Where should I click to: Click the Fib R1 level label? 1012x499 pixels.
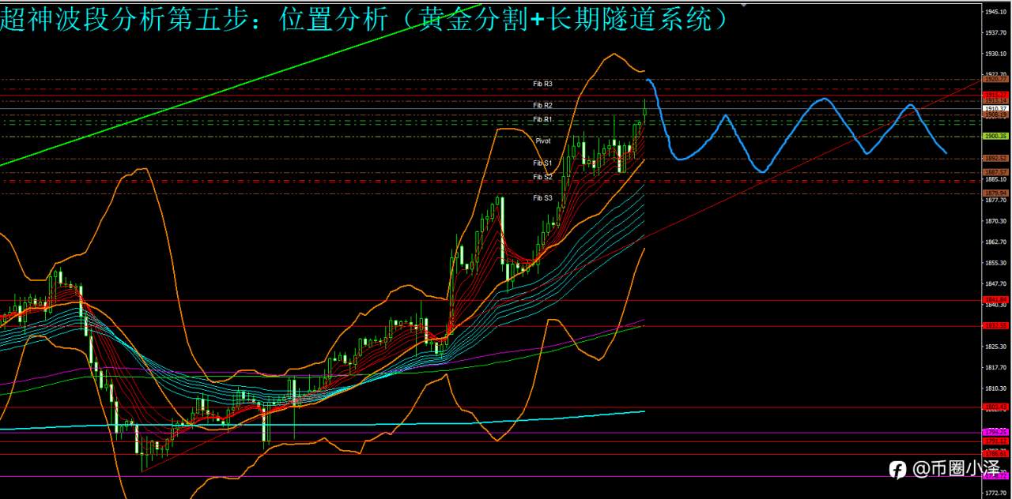tap(542, 119)
